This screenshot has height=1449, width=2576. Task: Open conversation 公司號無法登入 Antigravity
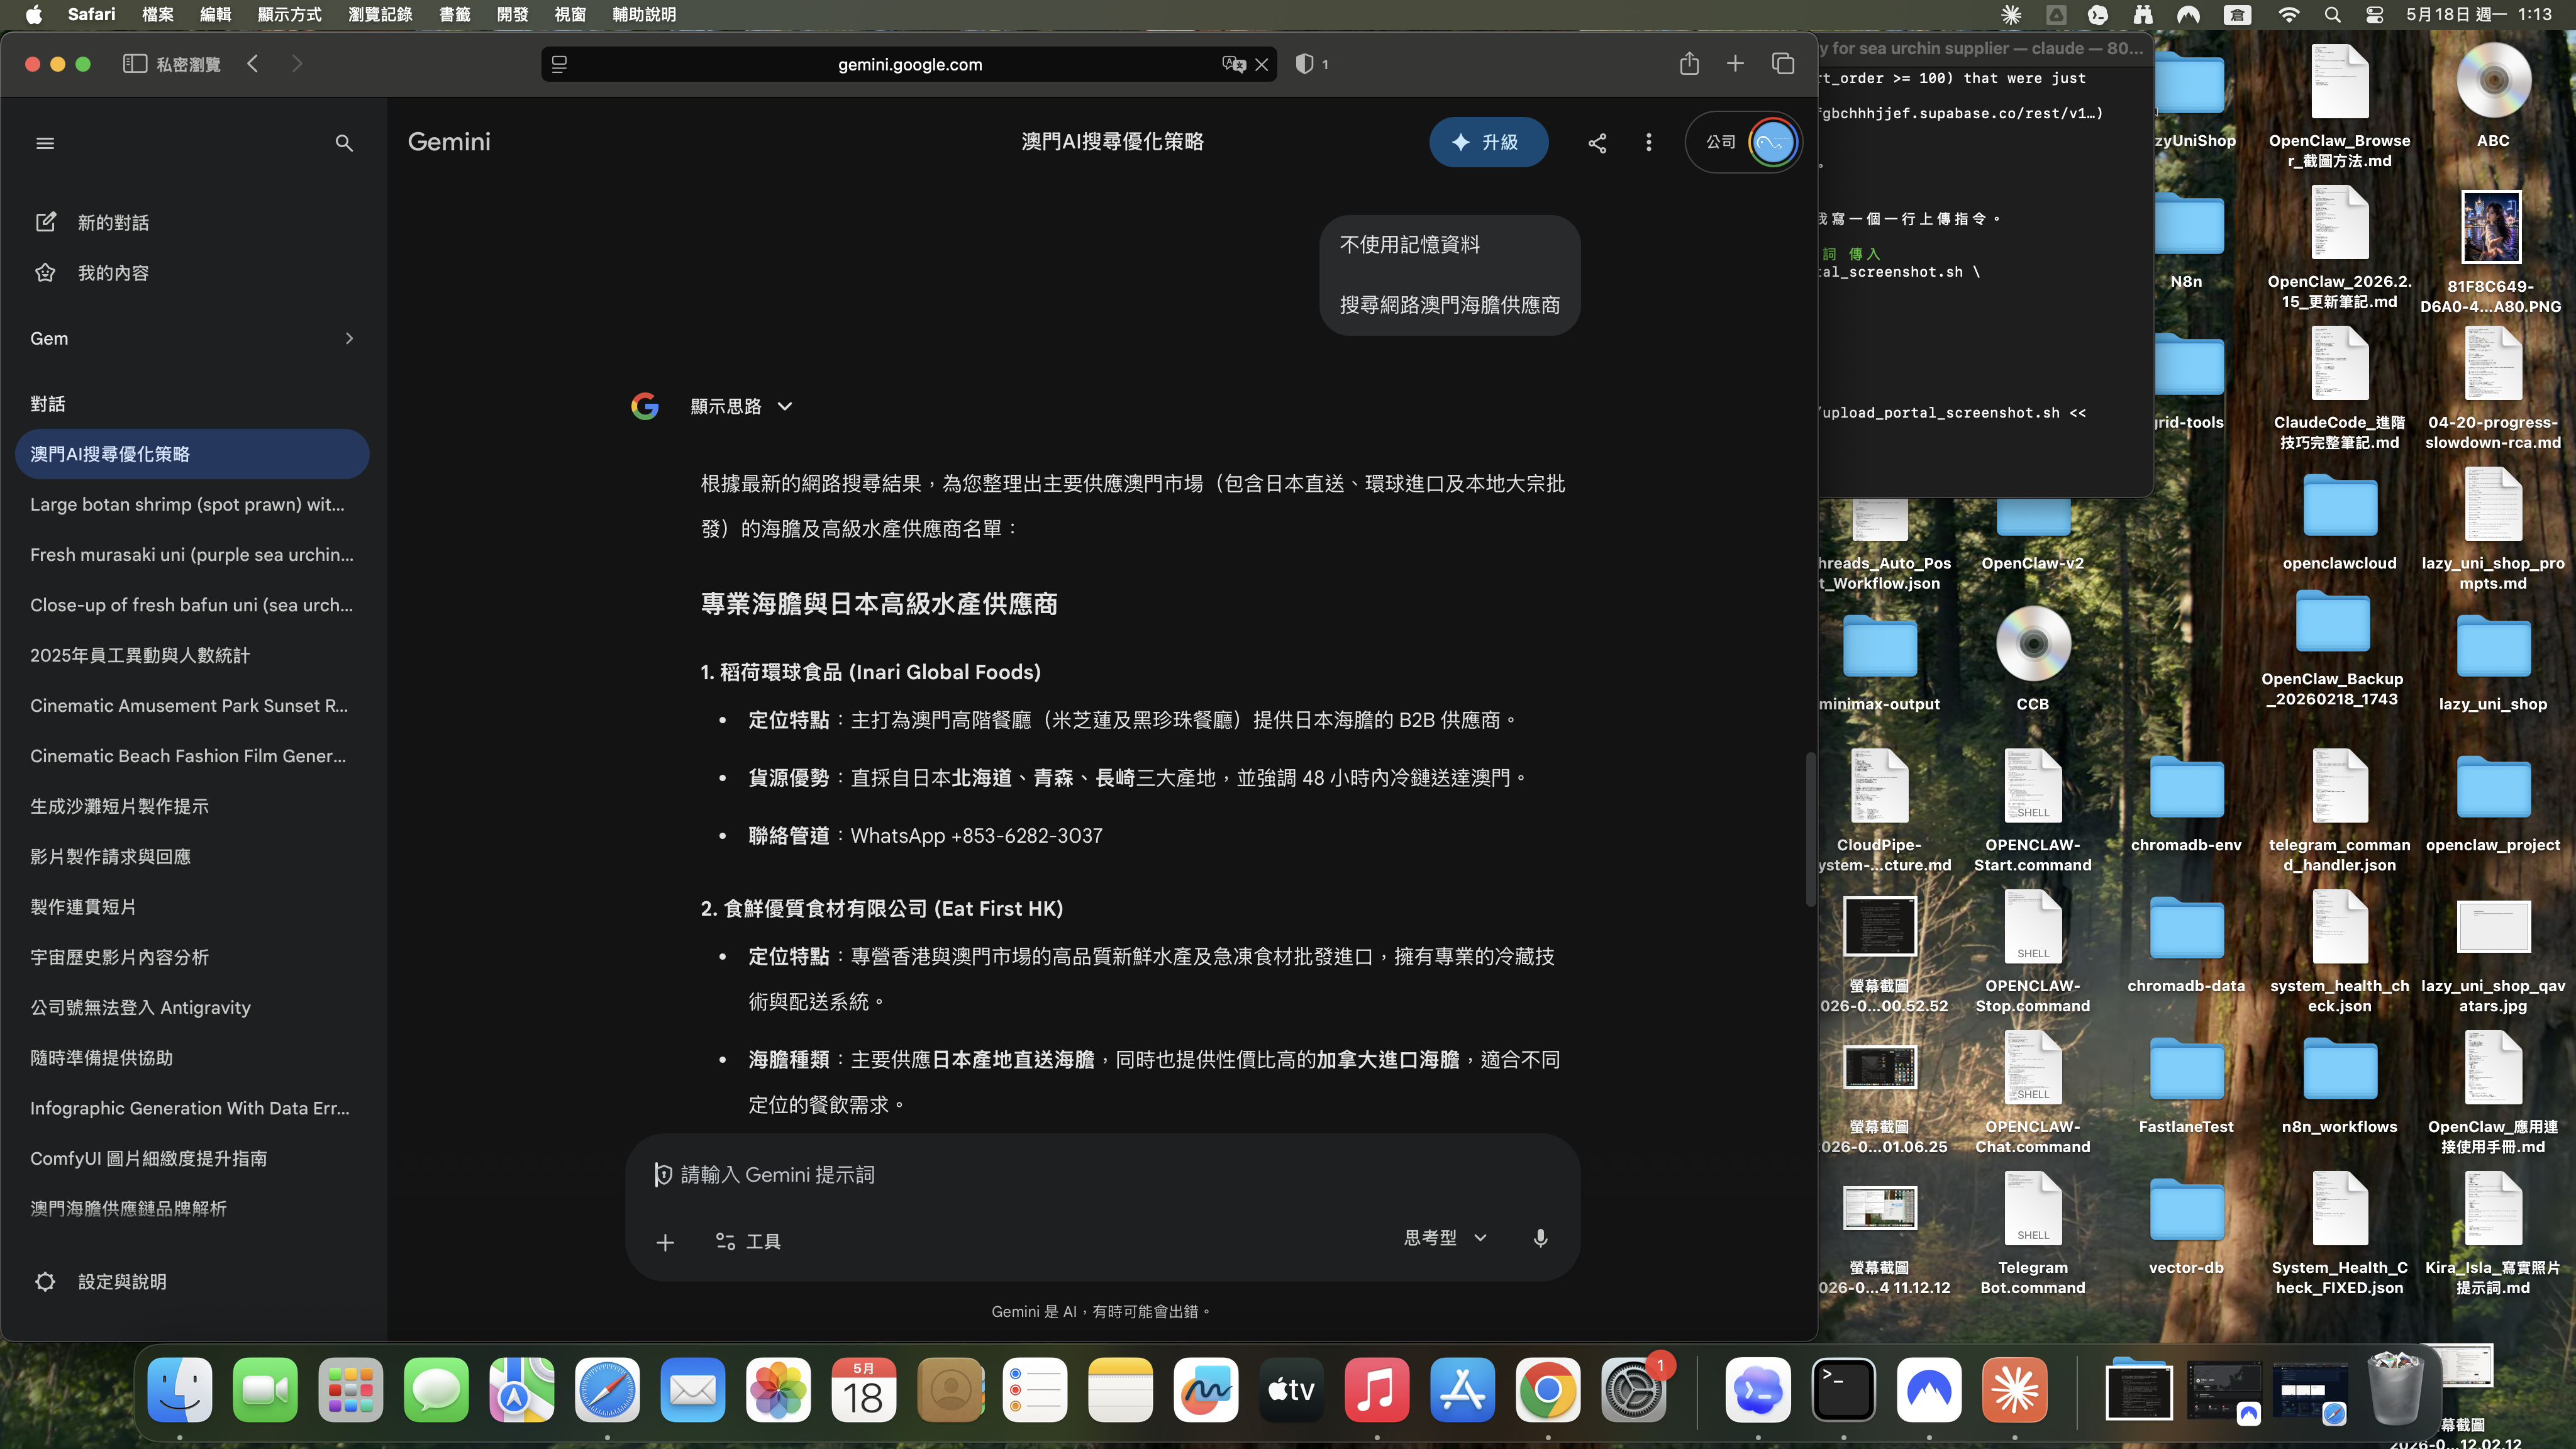tap(192, 1007)
